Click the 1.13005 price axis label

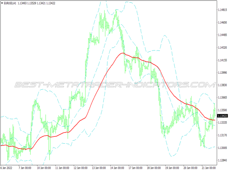click(x=223, y=148)
